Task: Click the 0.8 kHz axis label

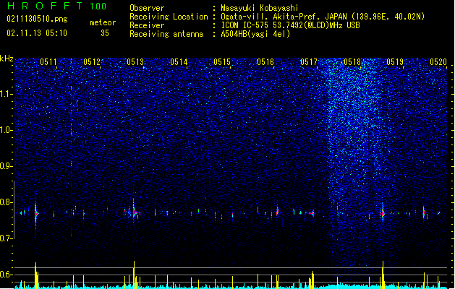Action: click(7, 202)
